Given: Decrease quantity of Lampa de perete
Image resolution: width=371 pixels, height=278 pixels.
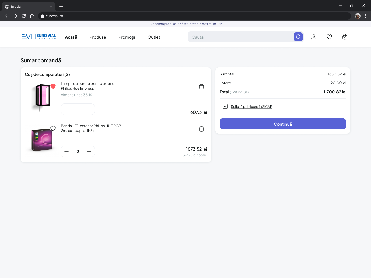Looking at the screenshot, I should (66, 109).
